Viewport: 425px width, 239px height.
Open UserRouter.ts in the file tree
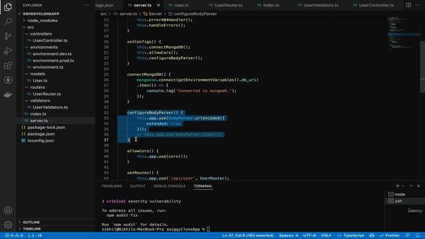point(46,94)
